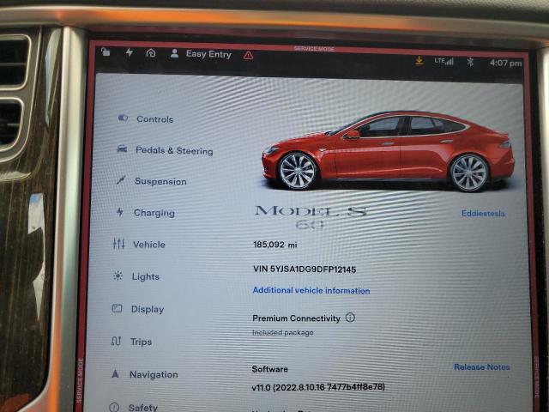Screen dimensions: 549x412
Task: Open the Display menu
Action: (148, 309)
